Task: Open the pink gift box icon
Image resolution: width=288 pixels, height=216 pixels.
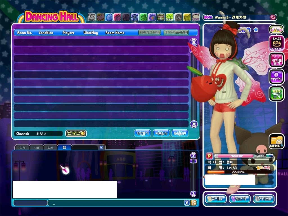Action: coord(117,17)
